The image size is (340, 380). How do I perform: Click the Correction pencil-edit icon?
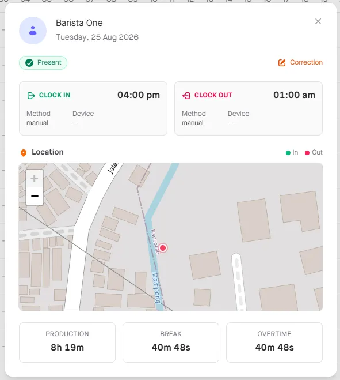point(282,63)
